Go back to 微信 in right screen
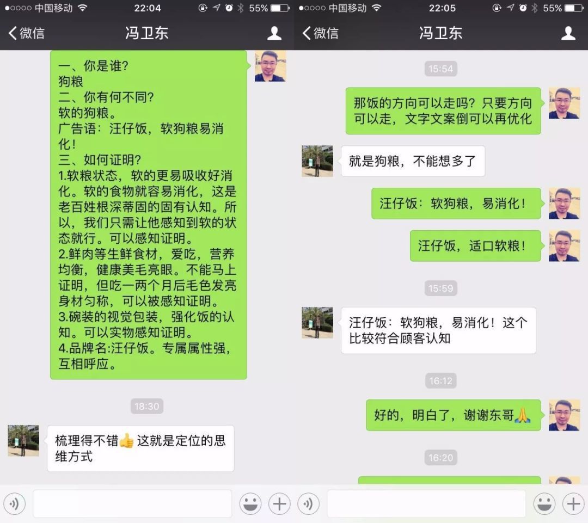 [x=320, y=33]
